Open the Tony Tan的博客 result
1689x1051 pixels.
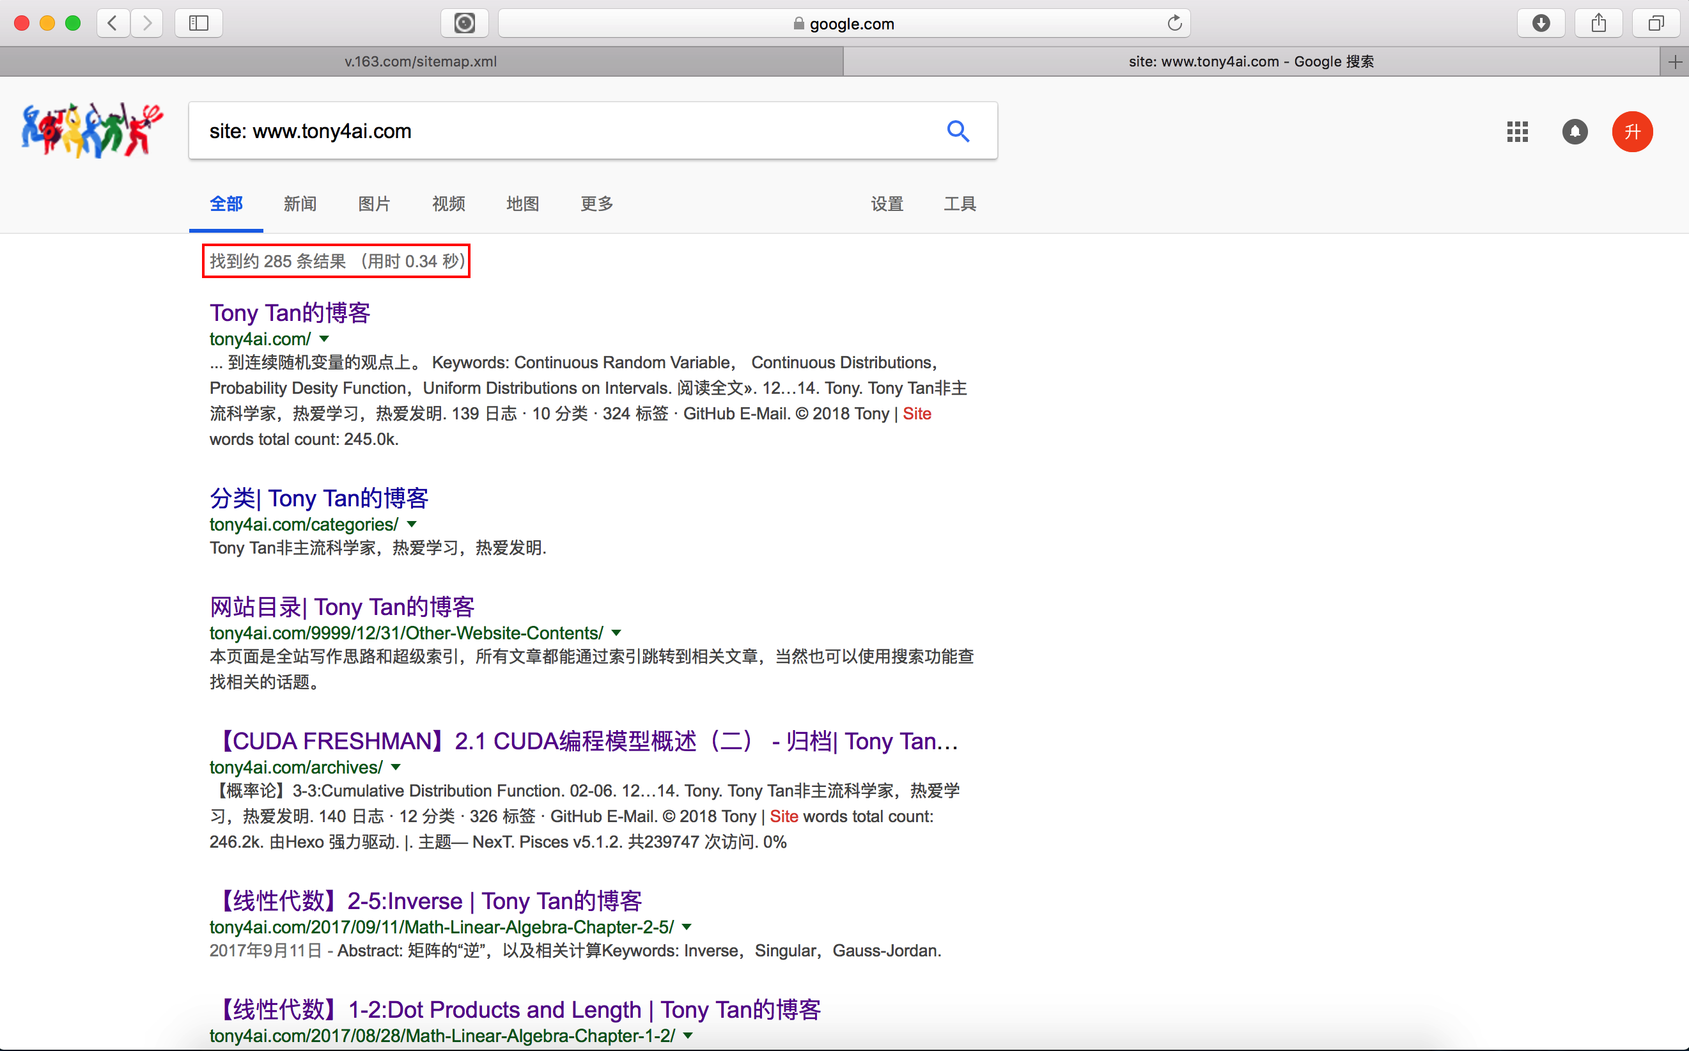(x=290, y=313)
